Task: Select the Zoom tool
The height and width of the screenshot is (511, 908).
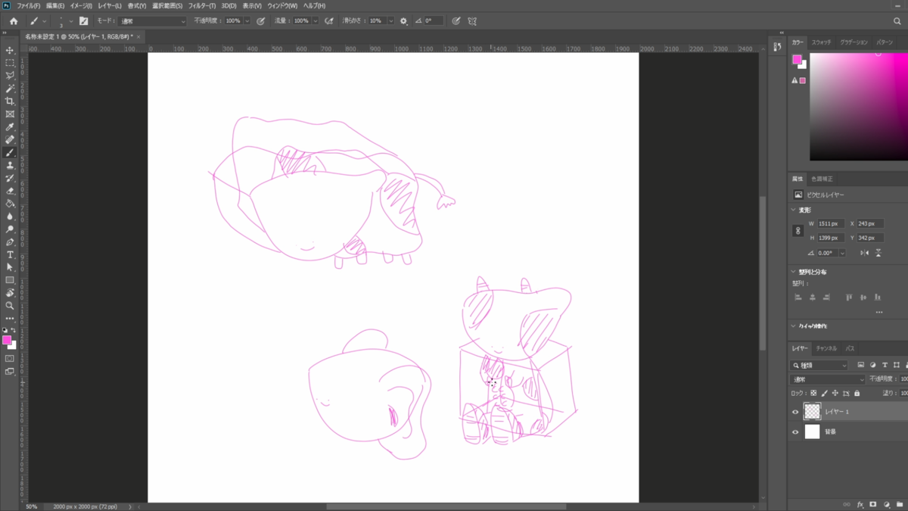Action: (x=10, y=306)
